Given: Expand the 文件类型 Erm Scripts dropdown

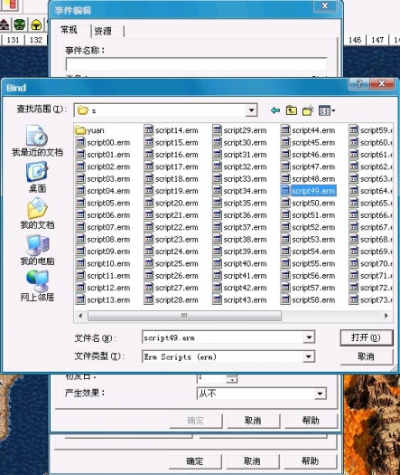Looking at the screenshot, I should coord(309,356).
